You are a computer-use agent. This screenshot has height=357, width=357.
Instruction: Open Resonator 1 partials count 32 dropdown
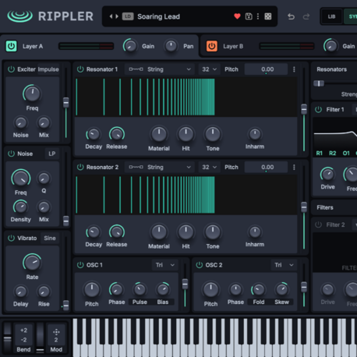click(209, 69)
